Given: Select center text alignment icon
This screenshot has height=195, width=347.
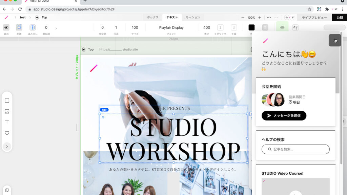Looking at the screenshot, I should point(282,27).
